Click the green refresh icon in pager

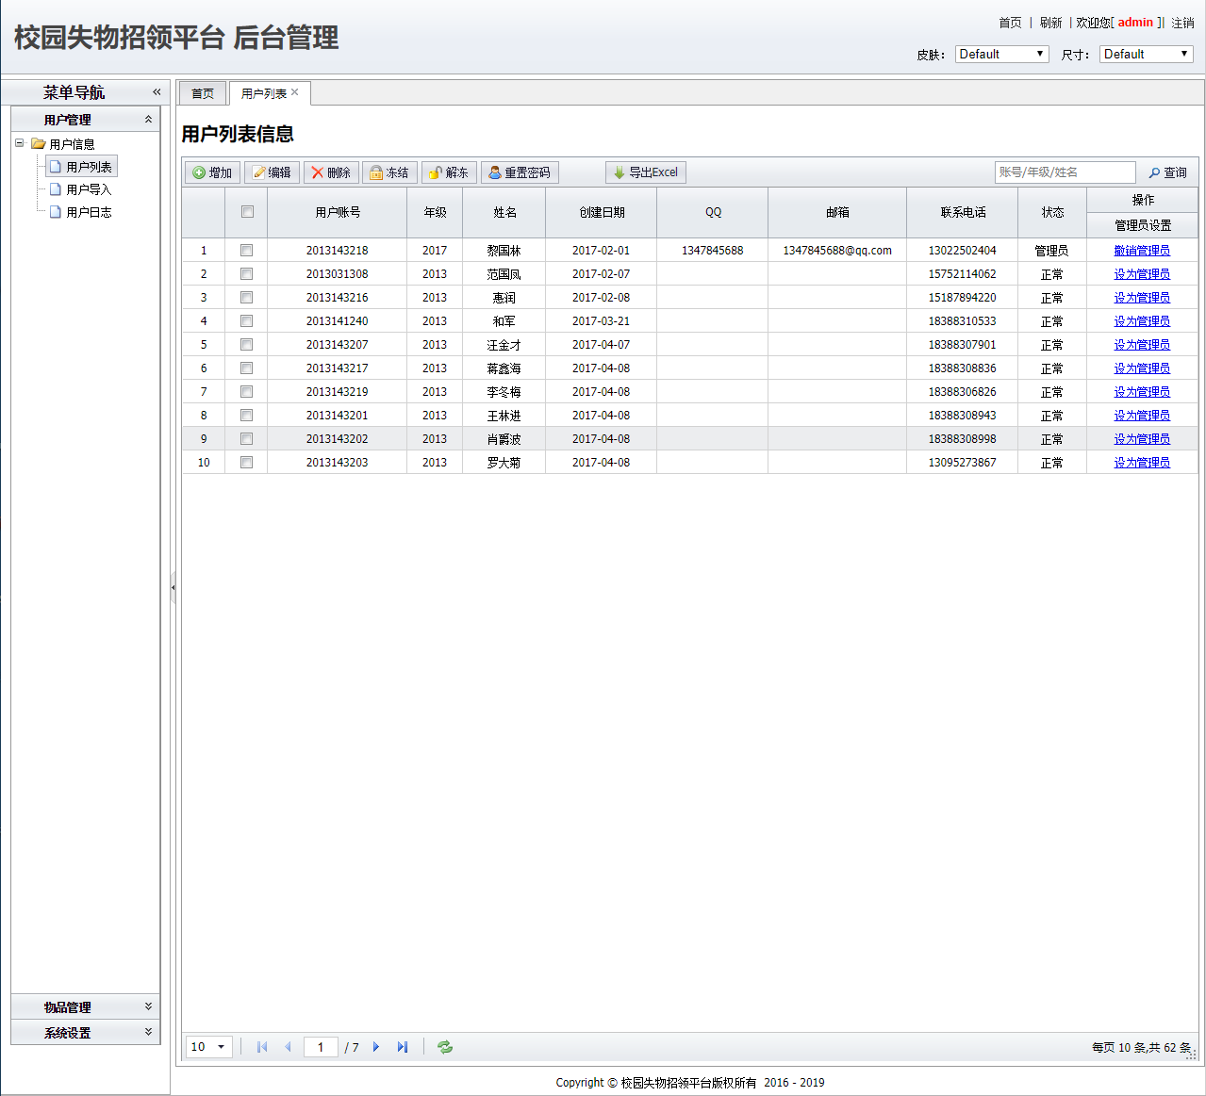[x=445, y=1047]
